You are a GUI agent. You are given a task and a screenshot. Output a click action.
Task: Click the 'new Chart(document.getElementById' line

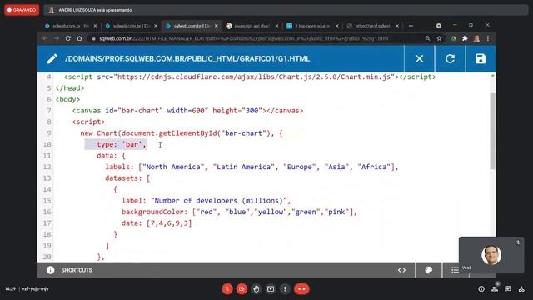tap(182, 133)
